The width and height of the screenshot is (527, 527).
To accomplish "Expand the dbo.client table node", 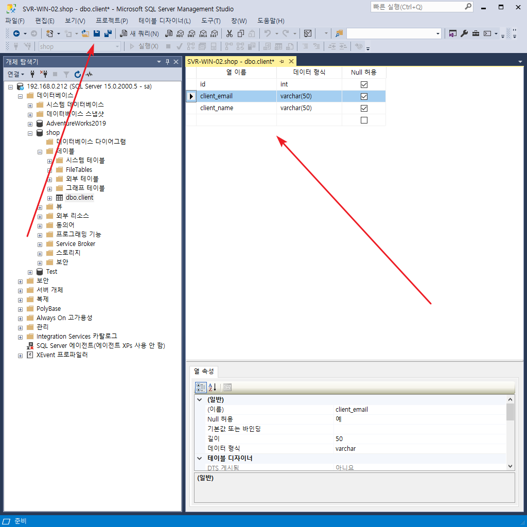I will [x=49, y=198].
